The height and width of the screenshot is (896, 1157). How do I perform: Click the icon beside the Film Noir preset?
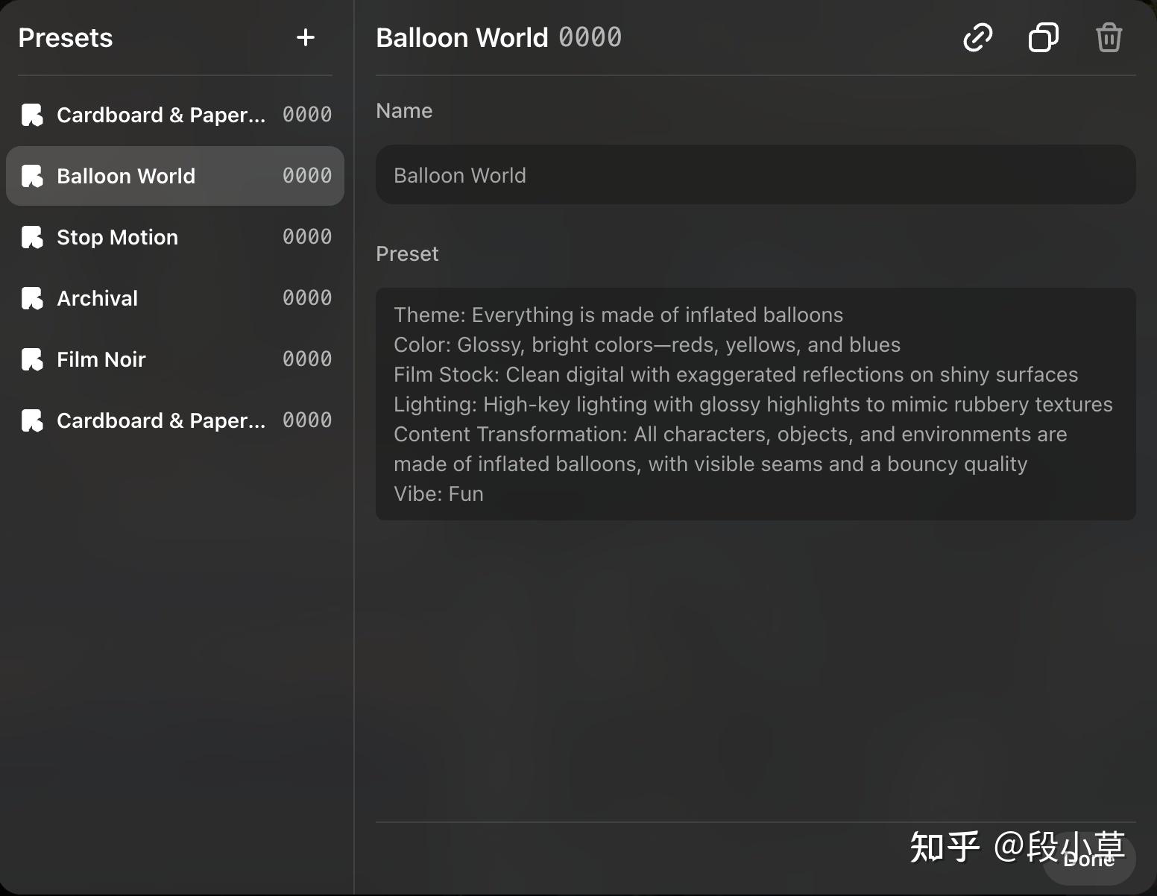pos(32,359)
